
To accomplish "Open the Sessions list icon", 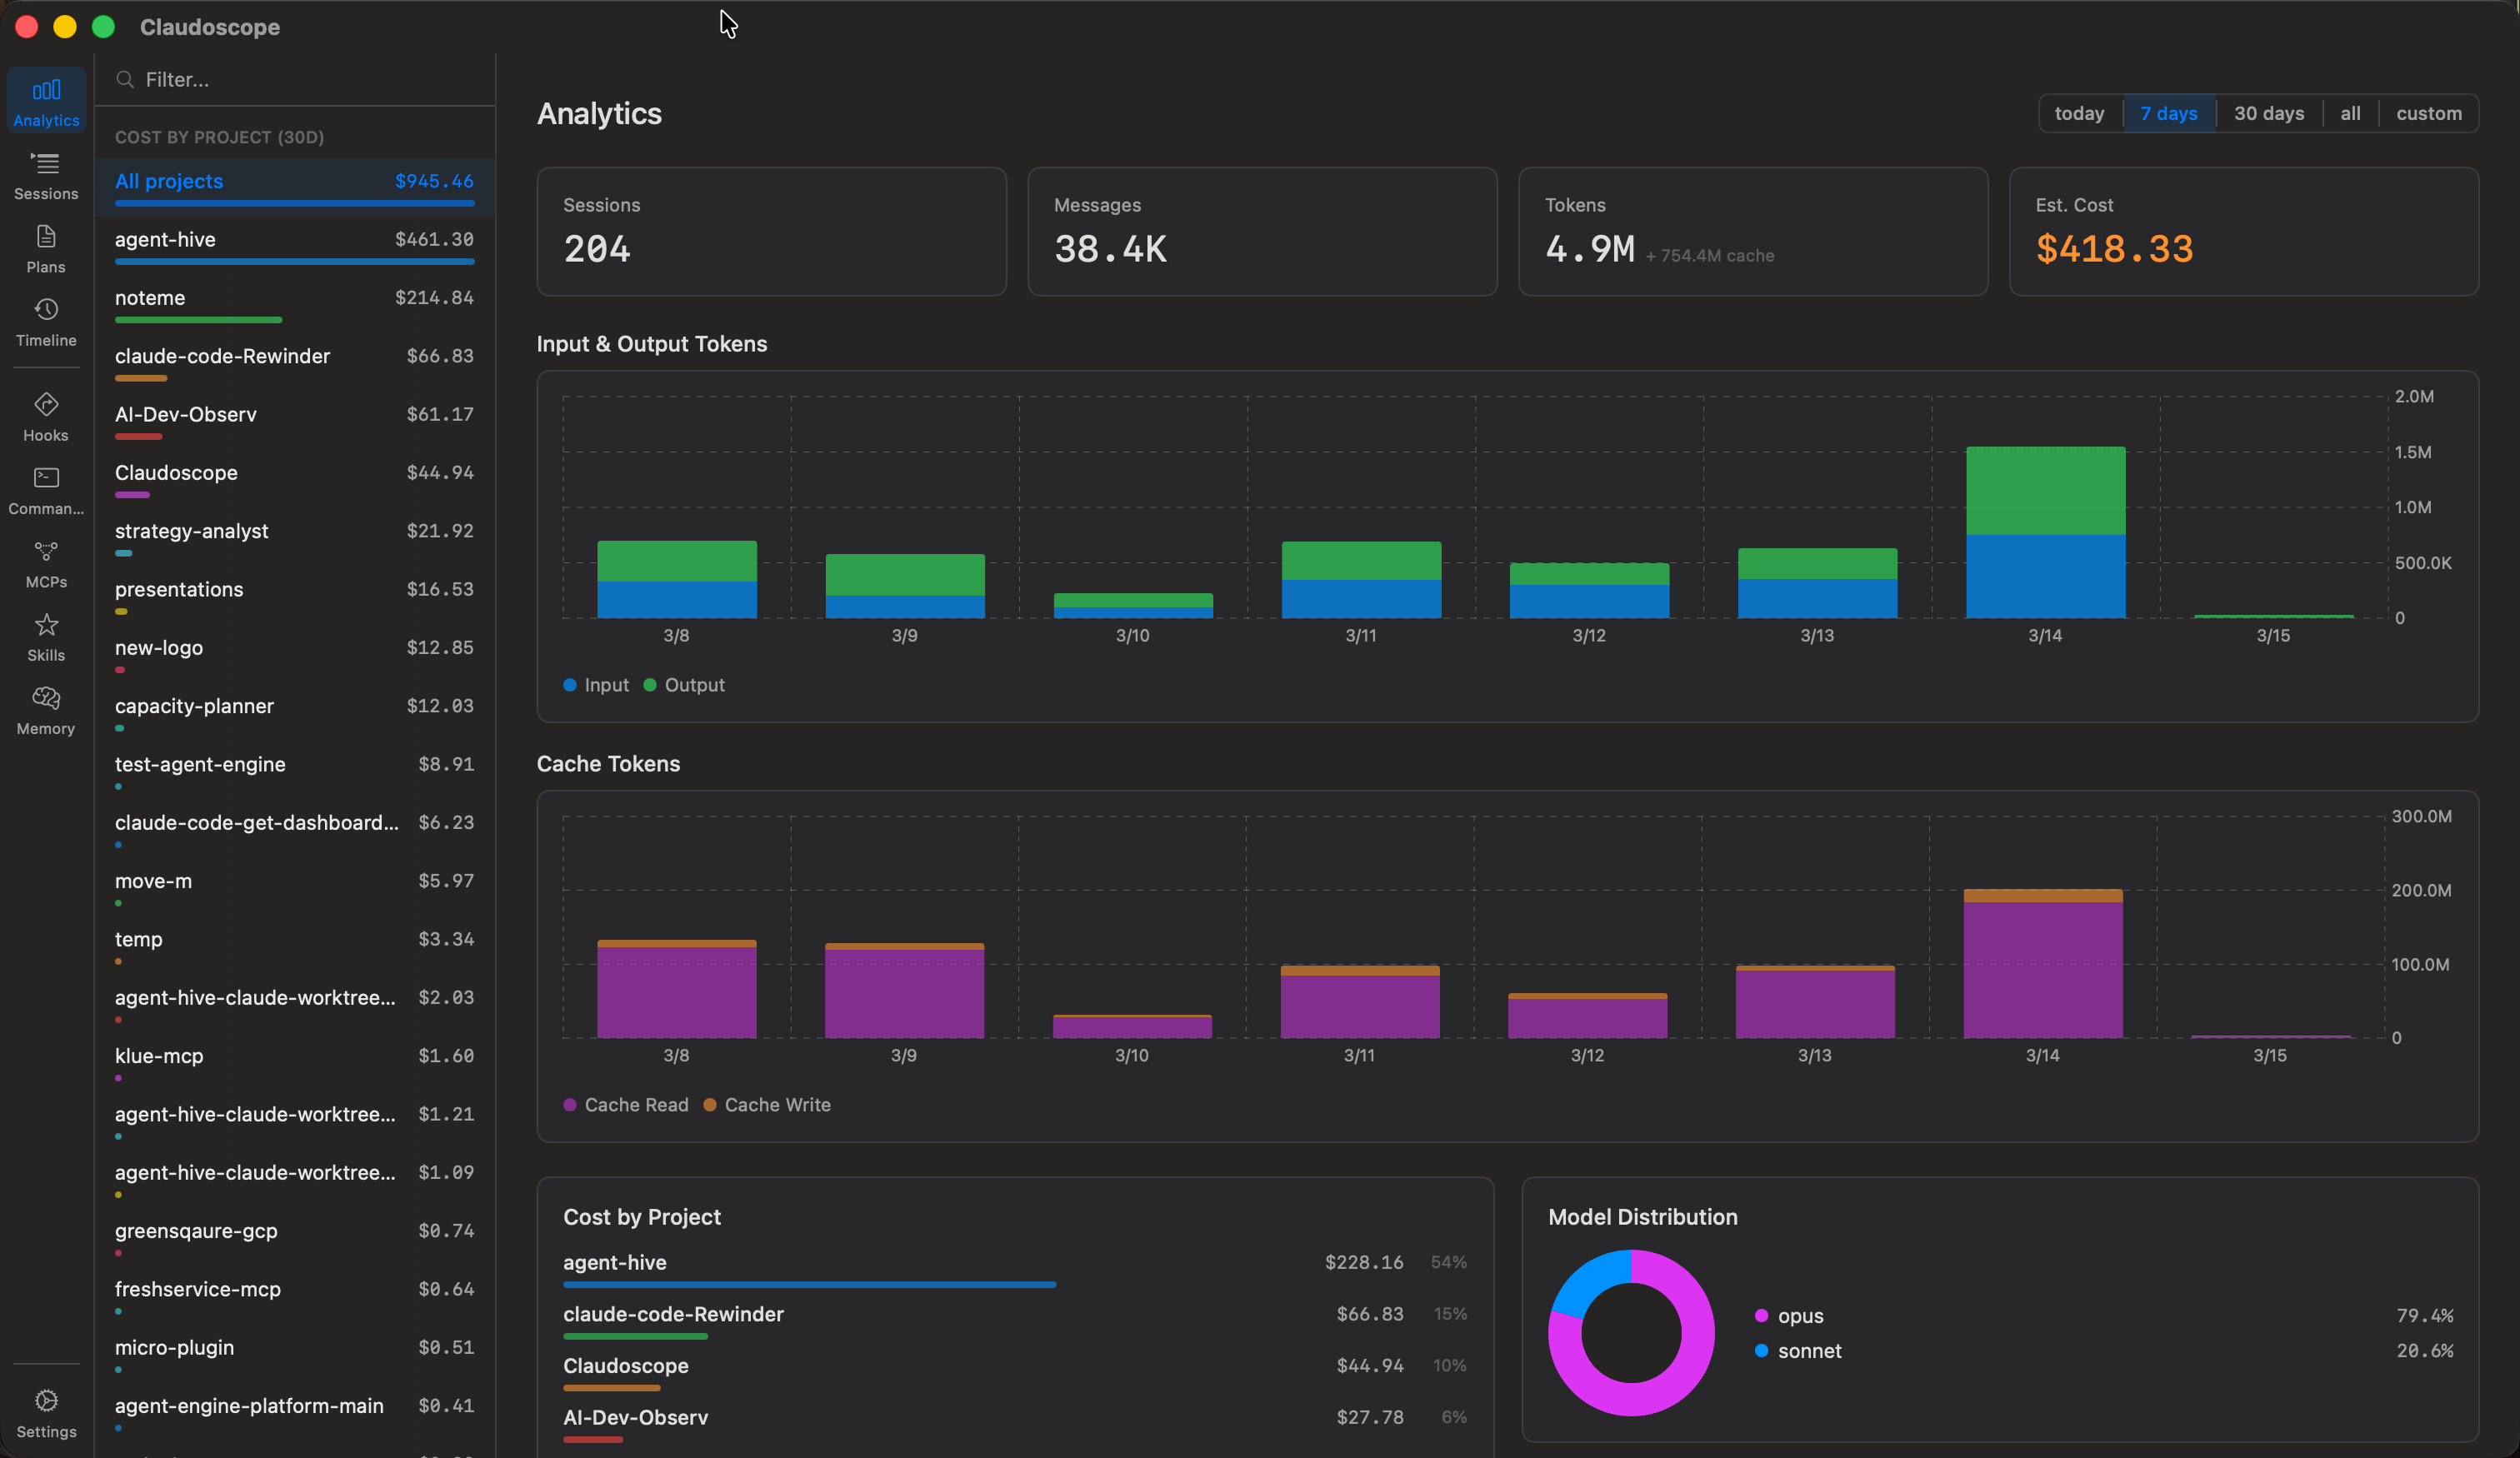I will (x=46, y=175).
